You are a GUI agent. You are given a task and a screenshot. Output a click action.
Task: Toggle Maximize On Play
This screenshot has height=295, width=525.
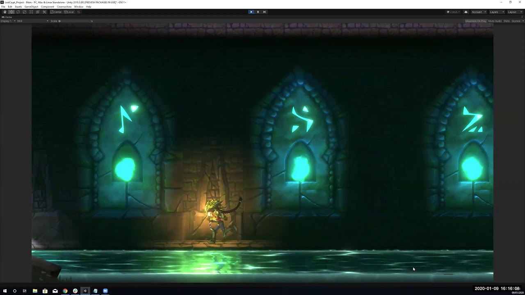pos(475,21)
